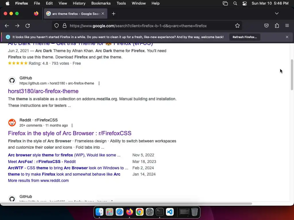Image resolution: width=294 pixels, height=220 pixels.
Task: Open Finder from the Dock
Action: [99, 212]
